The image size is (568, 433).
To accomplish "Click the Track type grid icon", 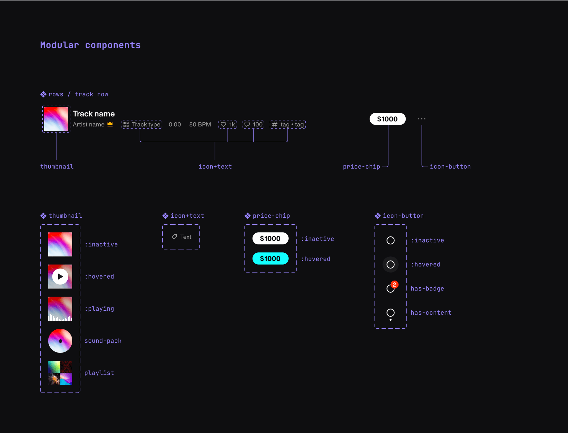I will tap(126, 124).
